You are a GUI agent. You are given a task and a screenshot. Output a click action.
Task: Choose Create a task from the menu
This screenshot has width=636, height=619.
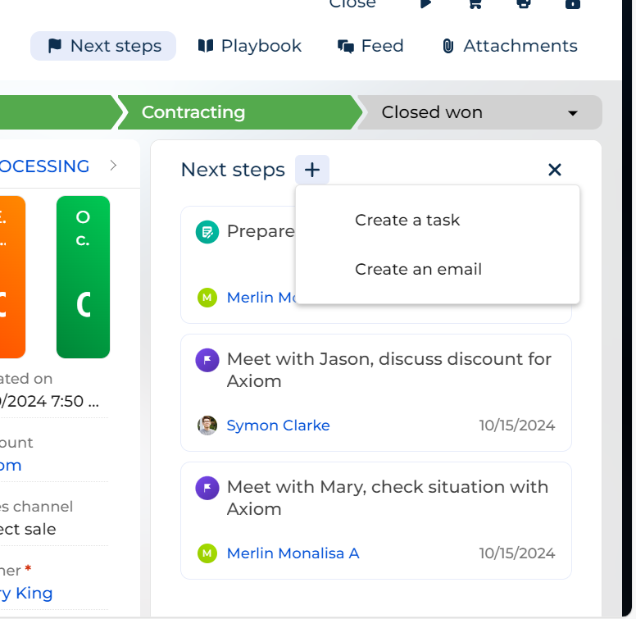(407, 220)
